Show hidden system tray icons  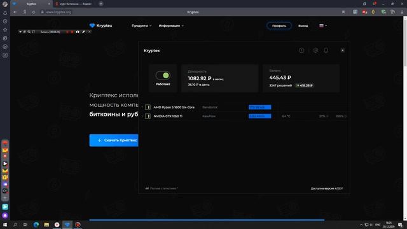coord(361,225)
